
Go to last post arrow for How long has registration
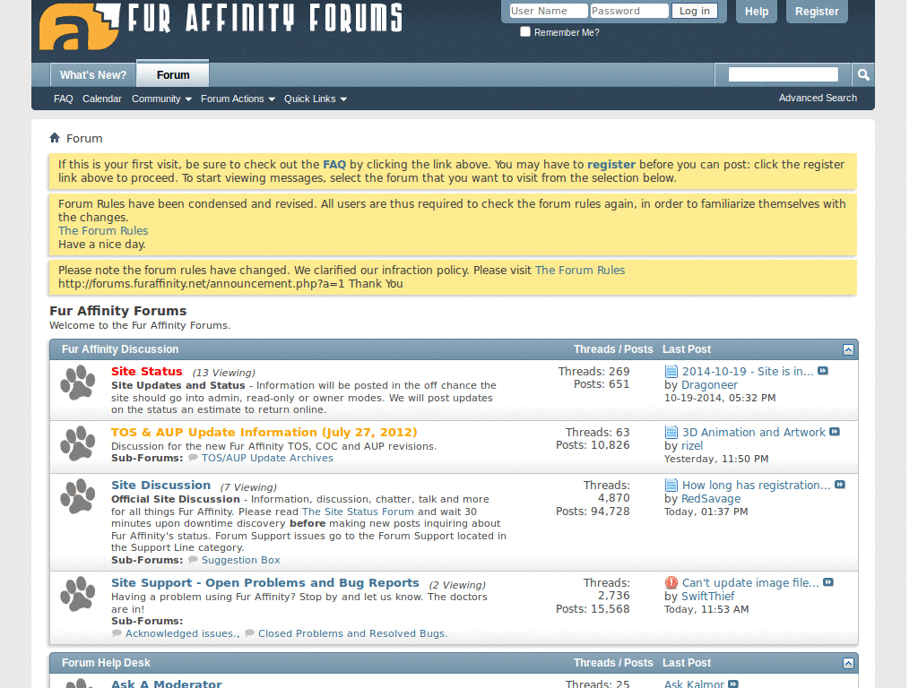tap(839, 485)
